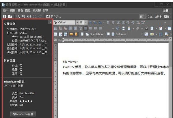Click the zoom out magnifier icon

pyautogui.click(x=18, y=16)
